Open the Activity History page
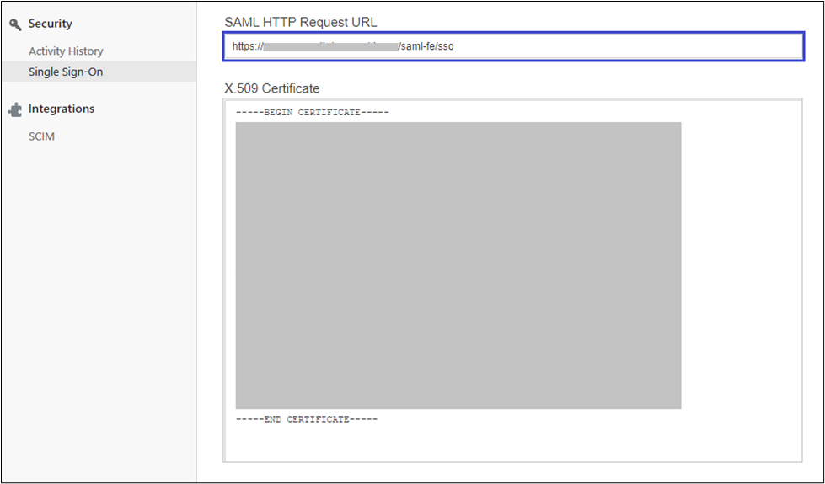This screenshot has width=825, height=484. tap(66, 51)
